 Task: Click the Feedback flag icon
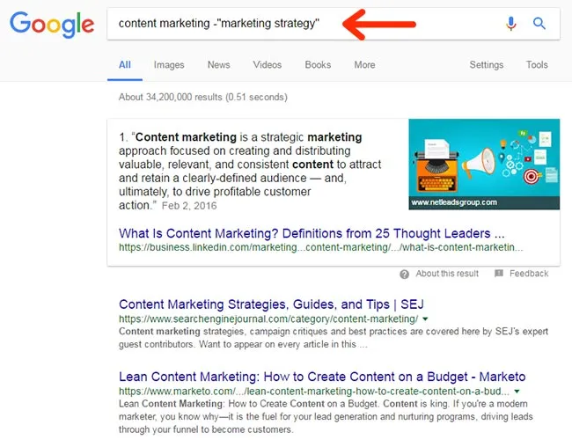499,274
